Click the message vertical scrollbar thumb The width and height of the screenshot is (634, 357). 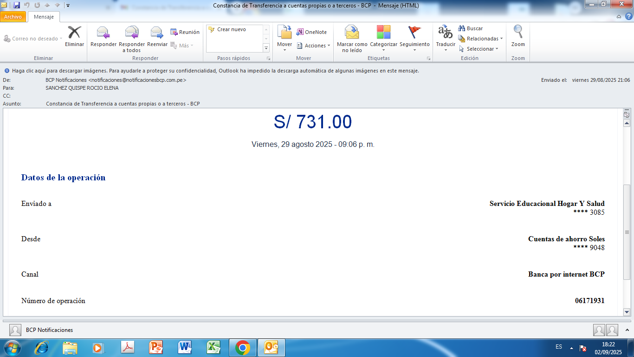tap(627, 232)
